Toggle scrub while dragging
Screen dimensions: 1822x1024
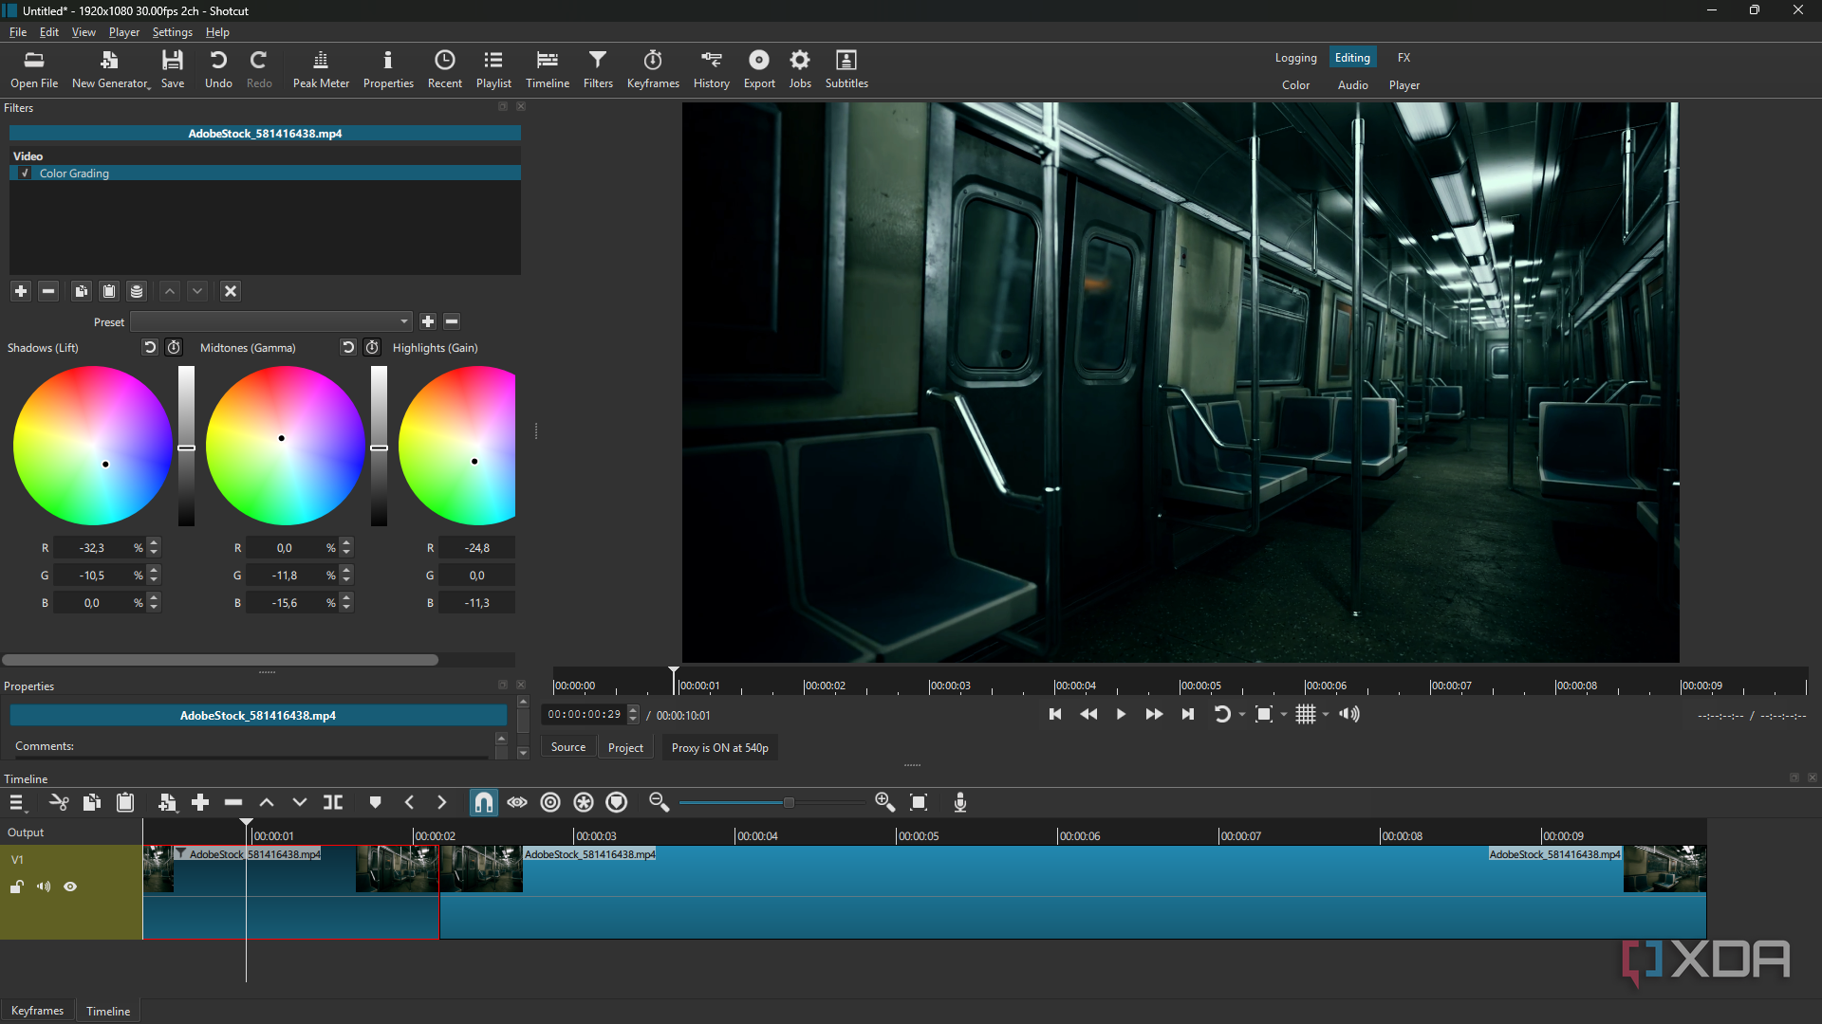[517, 802]
